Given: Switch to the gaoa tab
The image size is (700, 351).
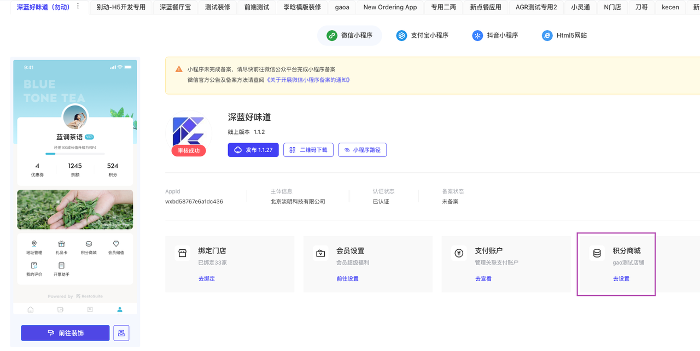Looking at the screenshot, I should pyautogui.click(x=342, y=7).
